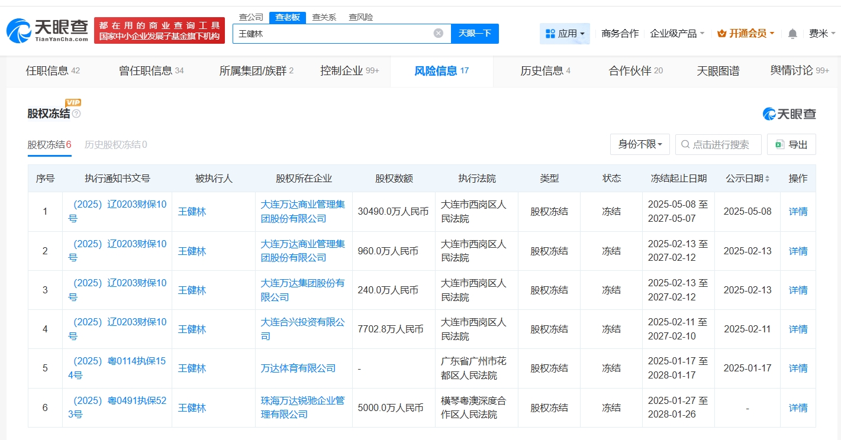
Task: Open the 企业级产品 dropdown
Action: [677, 34]
